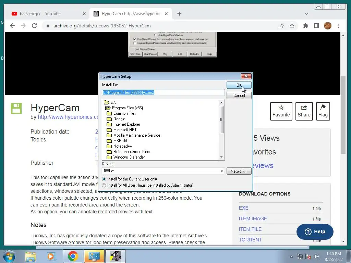Go back in browser history
Screen dimensions: 351x263
(x=12, y=26)
